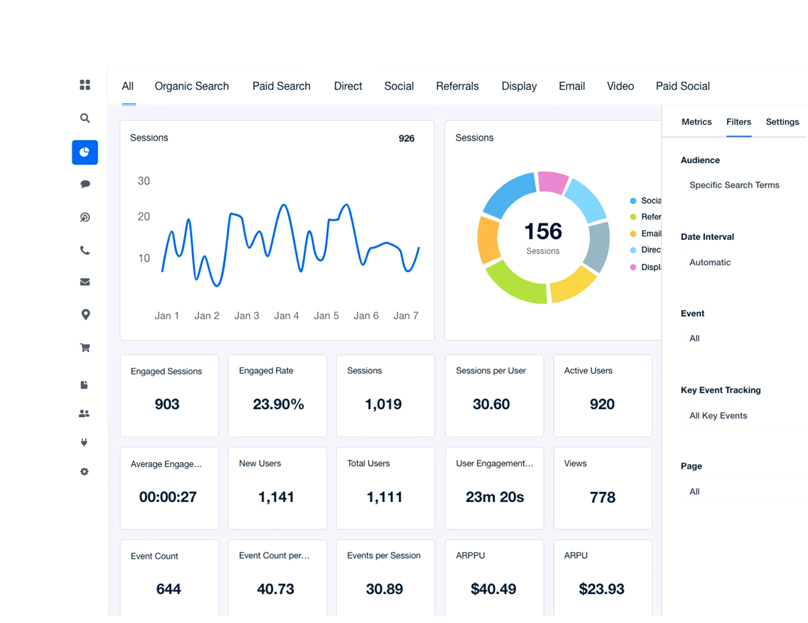Open the dashboard grid icon in the sidebar
Image resolution: width=808 pixels, height=623 pixels.
(85, 85)
